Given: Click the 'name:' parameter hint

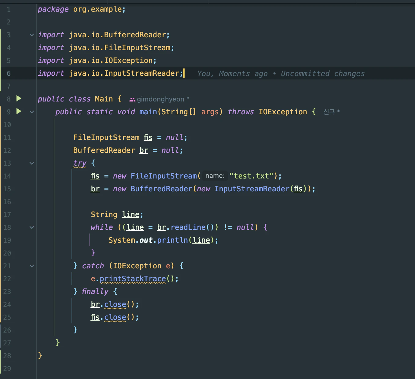Looking at the screenshot, I should [215, 176].
